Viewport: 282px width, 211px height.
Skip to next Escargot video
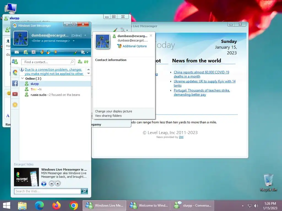click(58, 184)
